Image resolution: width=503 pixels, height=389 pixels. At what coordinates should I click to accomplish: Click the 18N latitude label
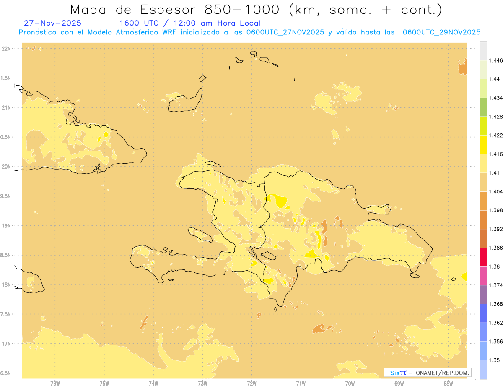pyautogui.click(x=7, y=285)
